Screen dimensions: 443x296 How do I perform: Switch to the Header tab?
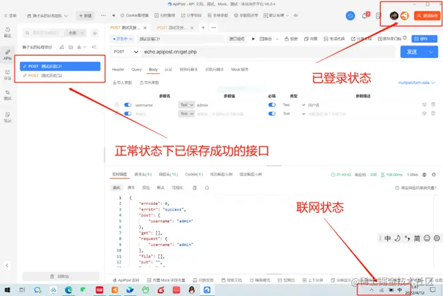pyautogui.click(x=118, y=69)
